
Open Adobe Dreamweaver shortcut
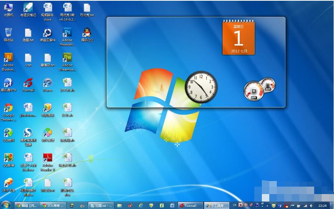click(67, 58)
